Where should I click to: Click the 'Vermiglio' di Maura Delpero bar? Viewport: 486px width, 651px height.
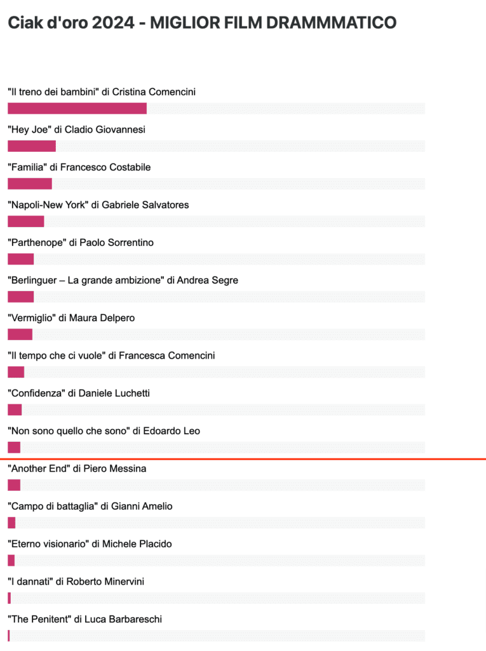pos(20,334)
